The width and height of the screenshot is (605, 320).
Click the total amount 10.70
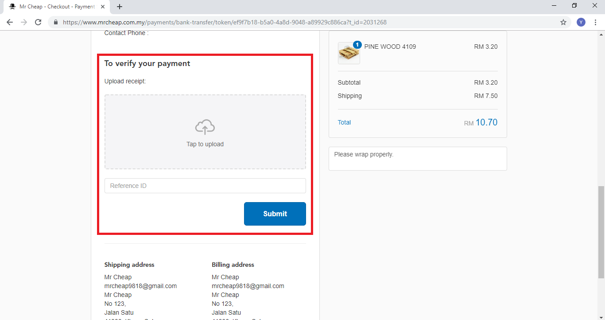(x=486, y=122)
